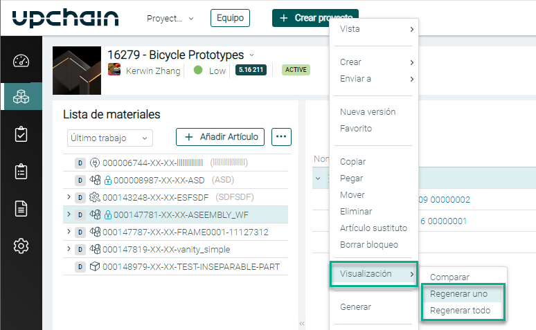This screenshot has height=330, width=536.
Task: Click the Añadir Artículo button
Action: point(220,137)
